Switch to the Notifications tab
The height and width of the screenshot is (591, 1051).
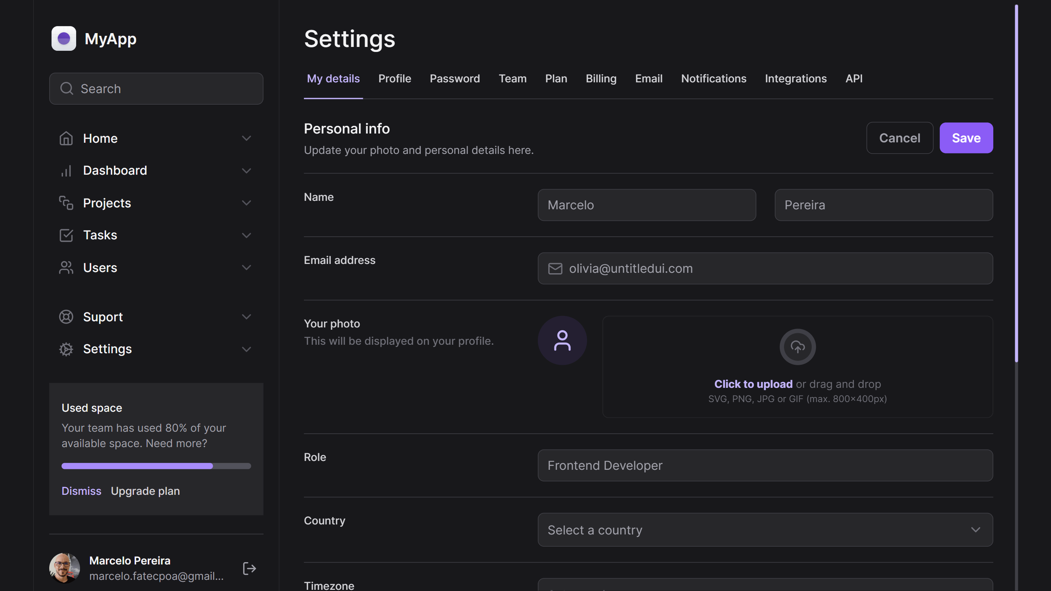tap(714, 78)
